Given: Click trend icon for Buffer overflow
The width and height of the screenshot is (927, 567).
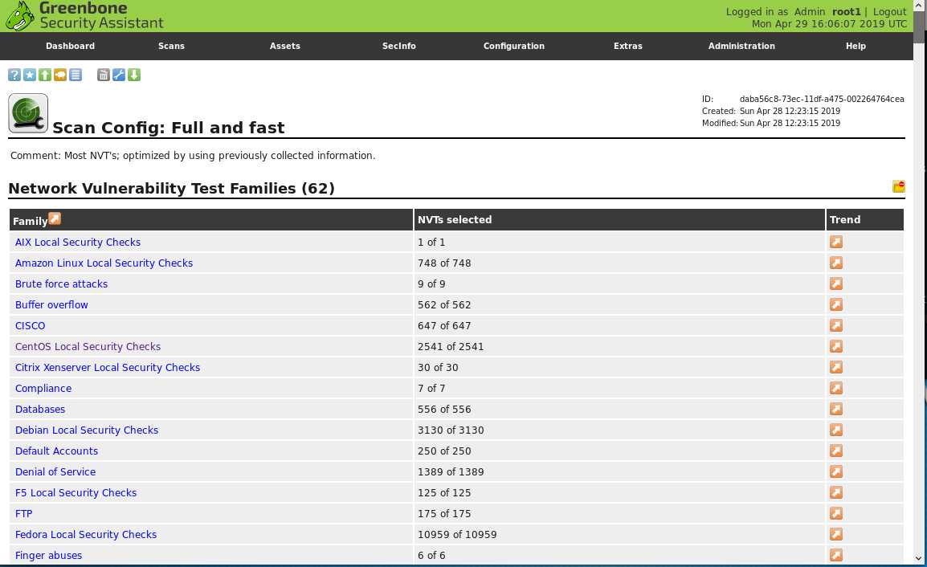Looking at the screenshot, I should click(836, 304).
